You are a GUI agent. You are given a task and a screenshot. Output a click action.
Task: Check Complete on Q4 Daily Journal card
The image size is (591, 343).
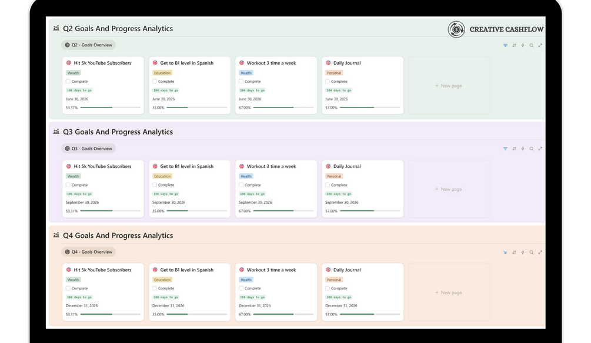click(x=328, y=288)
